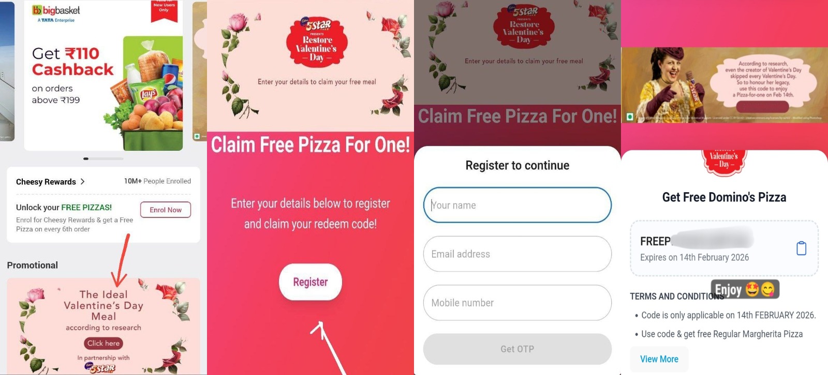Open the bigbasket logo on the cashback card

(56, 13)
